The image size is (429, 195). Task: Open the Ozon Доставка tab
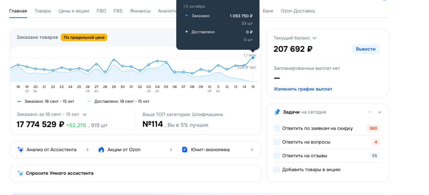[298, 11]
